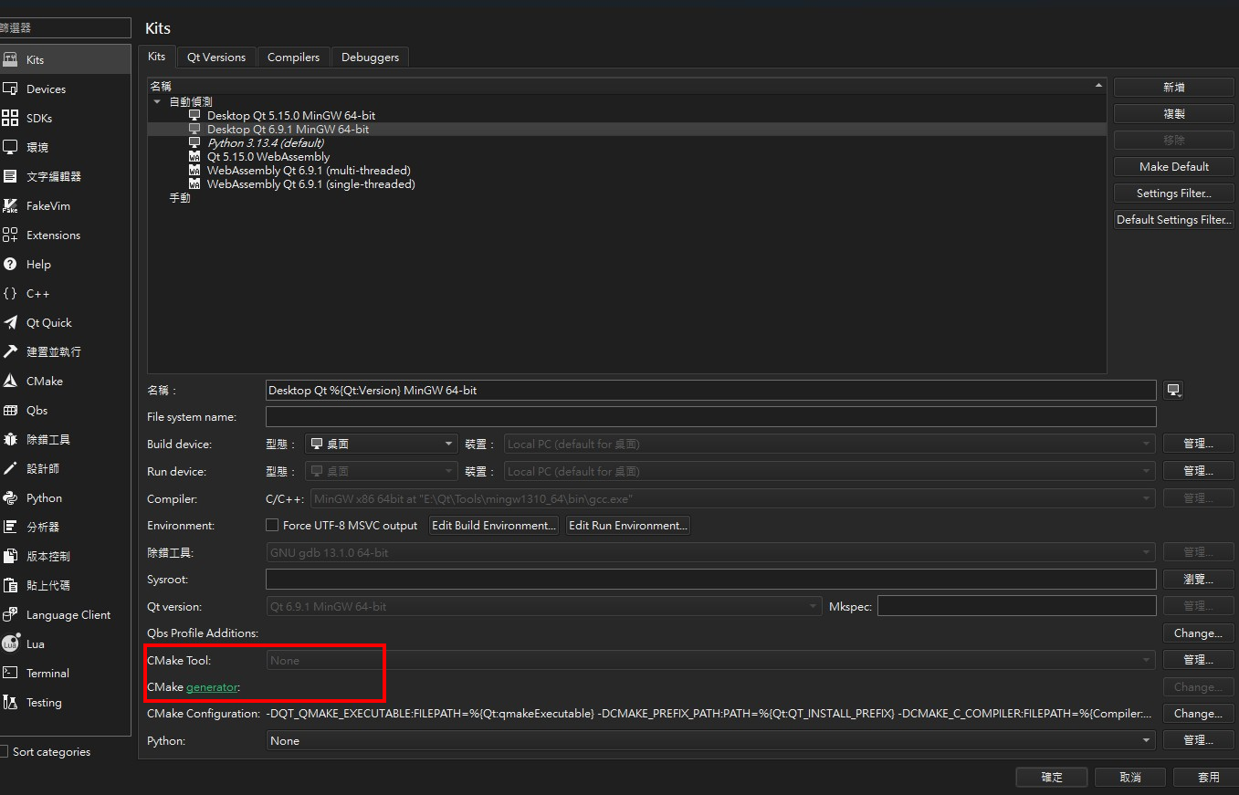Image resolution: width=1239 pixels, height=795 pixels.
Task: Select the Qt Quick sidebar icon
Action: point(10,322)
